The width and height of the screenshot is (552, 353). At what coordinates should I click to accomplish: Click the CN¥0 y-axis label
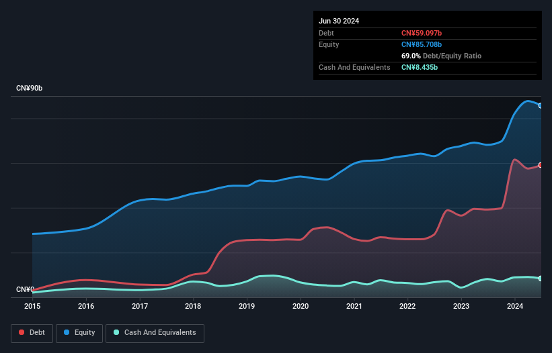tap(25, 289)
